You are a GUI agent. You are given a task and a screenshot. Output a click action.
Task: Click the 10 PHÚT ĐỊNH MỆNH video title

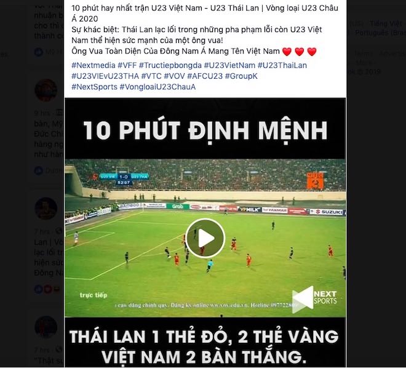(x=205, y=130)
